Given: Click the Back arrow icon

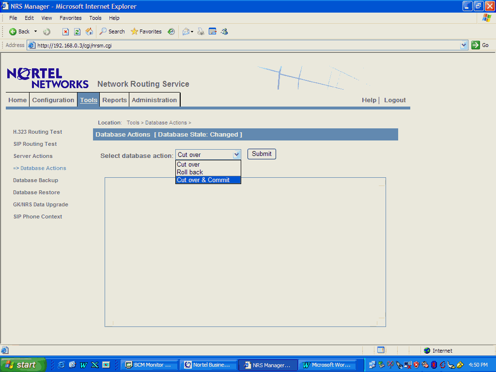Looking at the screenshot, I should click(13, 31).
